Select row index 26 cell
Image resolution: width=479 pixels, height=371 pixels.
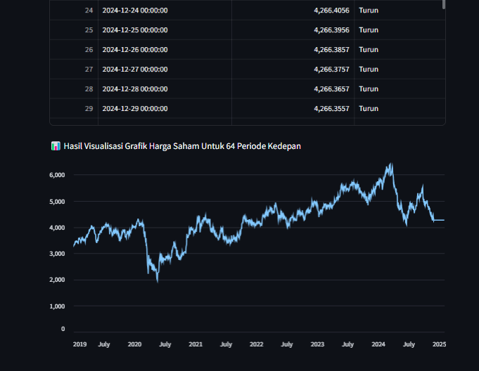(x=74, y=49)
